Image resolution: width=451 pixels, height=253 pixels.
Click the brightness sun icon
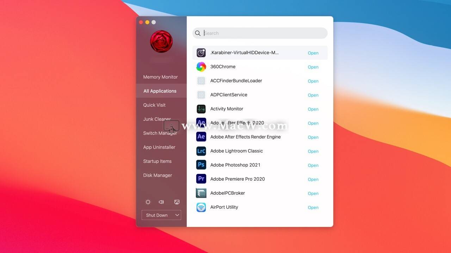148,202
